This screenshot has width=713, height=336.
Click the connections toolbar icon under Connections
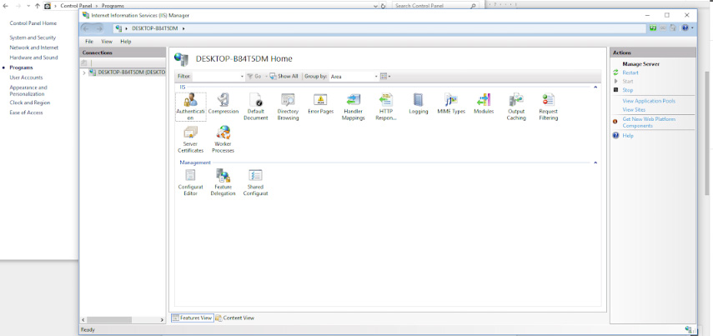(84, 63)
